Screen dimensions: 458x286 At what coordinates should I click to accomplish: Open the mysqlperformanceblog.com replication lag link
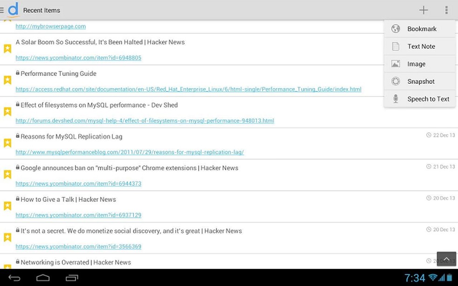(x=130, y=152)
